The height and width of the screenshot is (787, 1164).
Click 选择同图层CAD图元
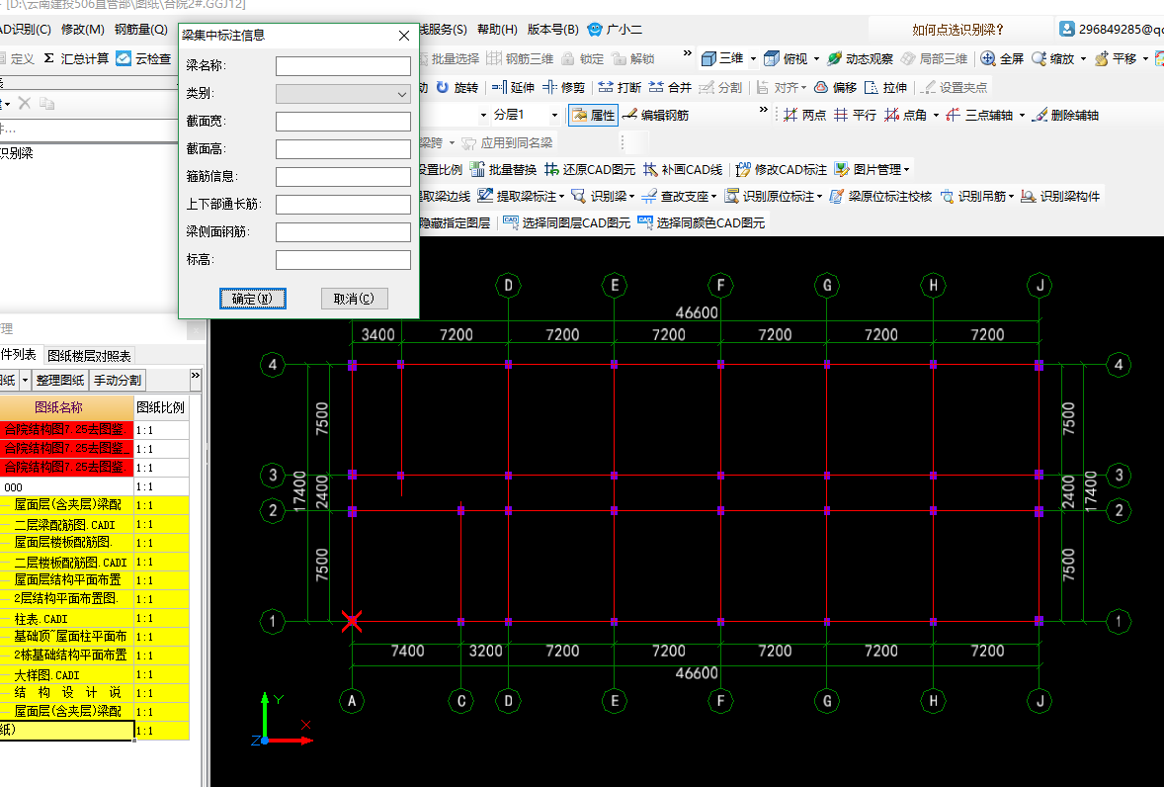click(566, 222)
